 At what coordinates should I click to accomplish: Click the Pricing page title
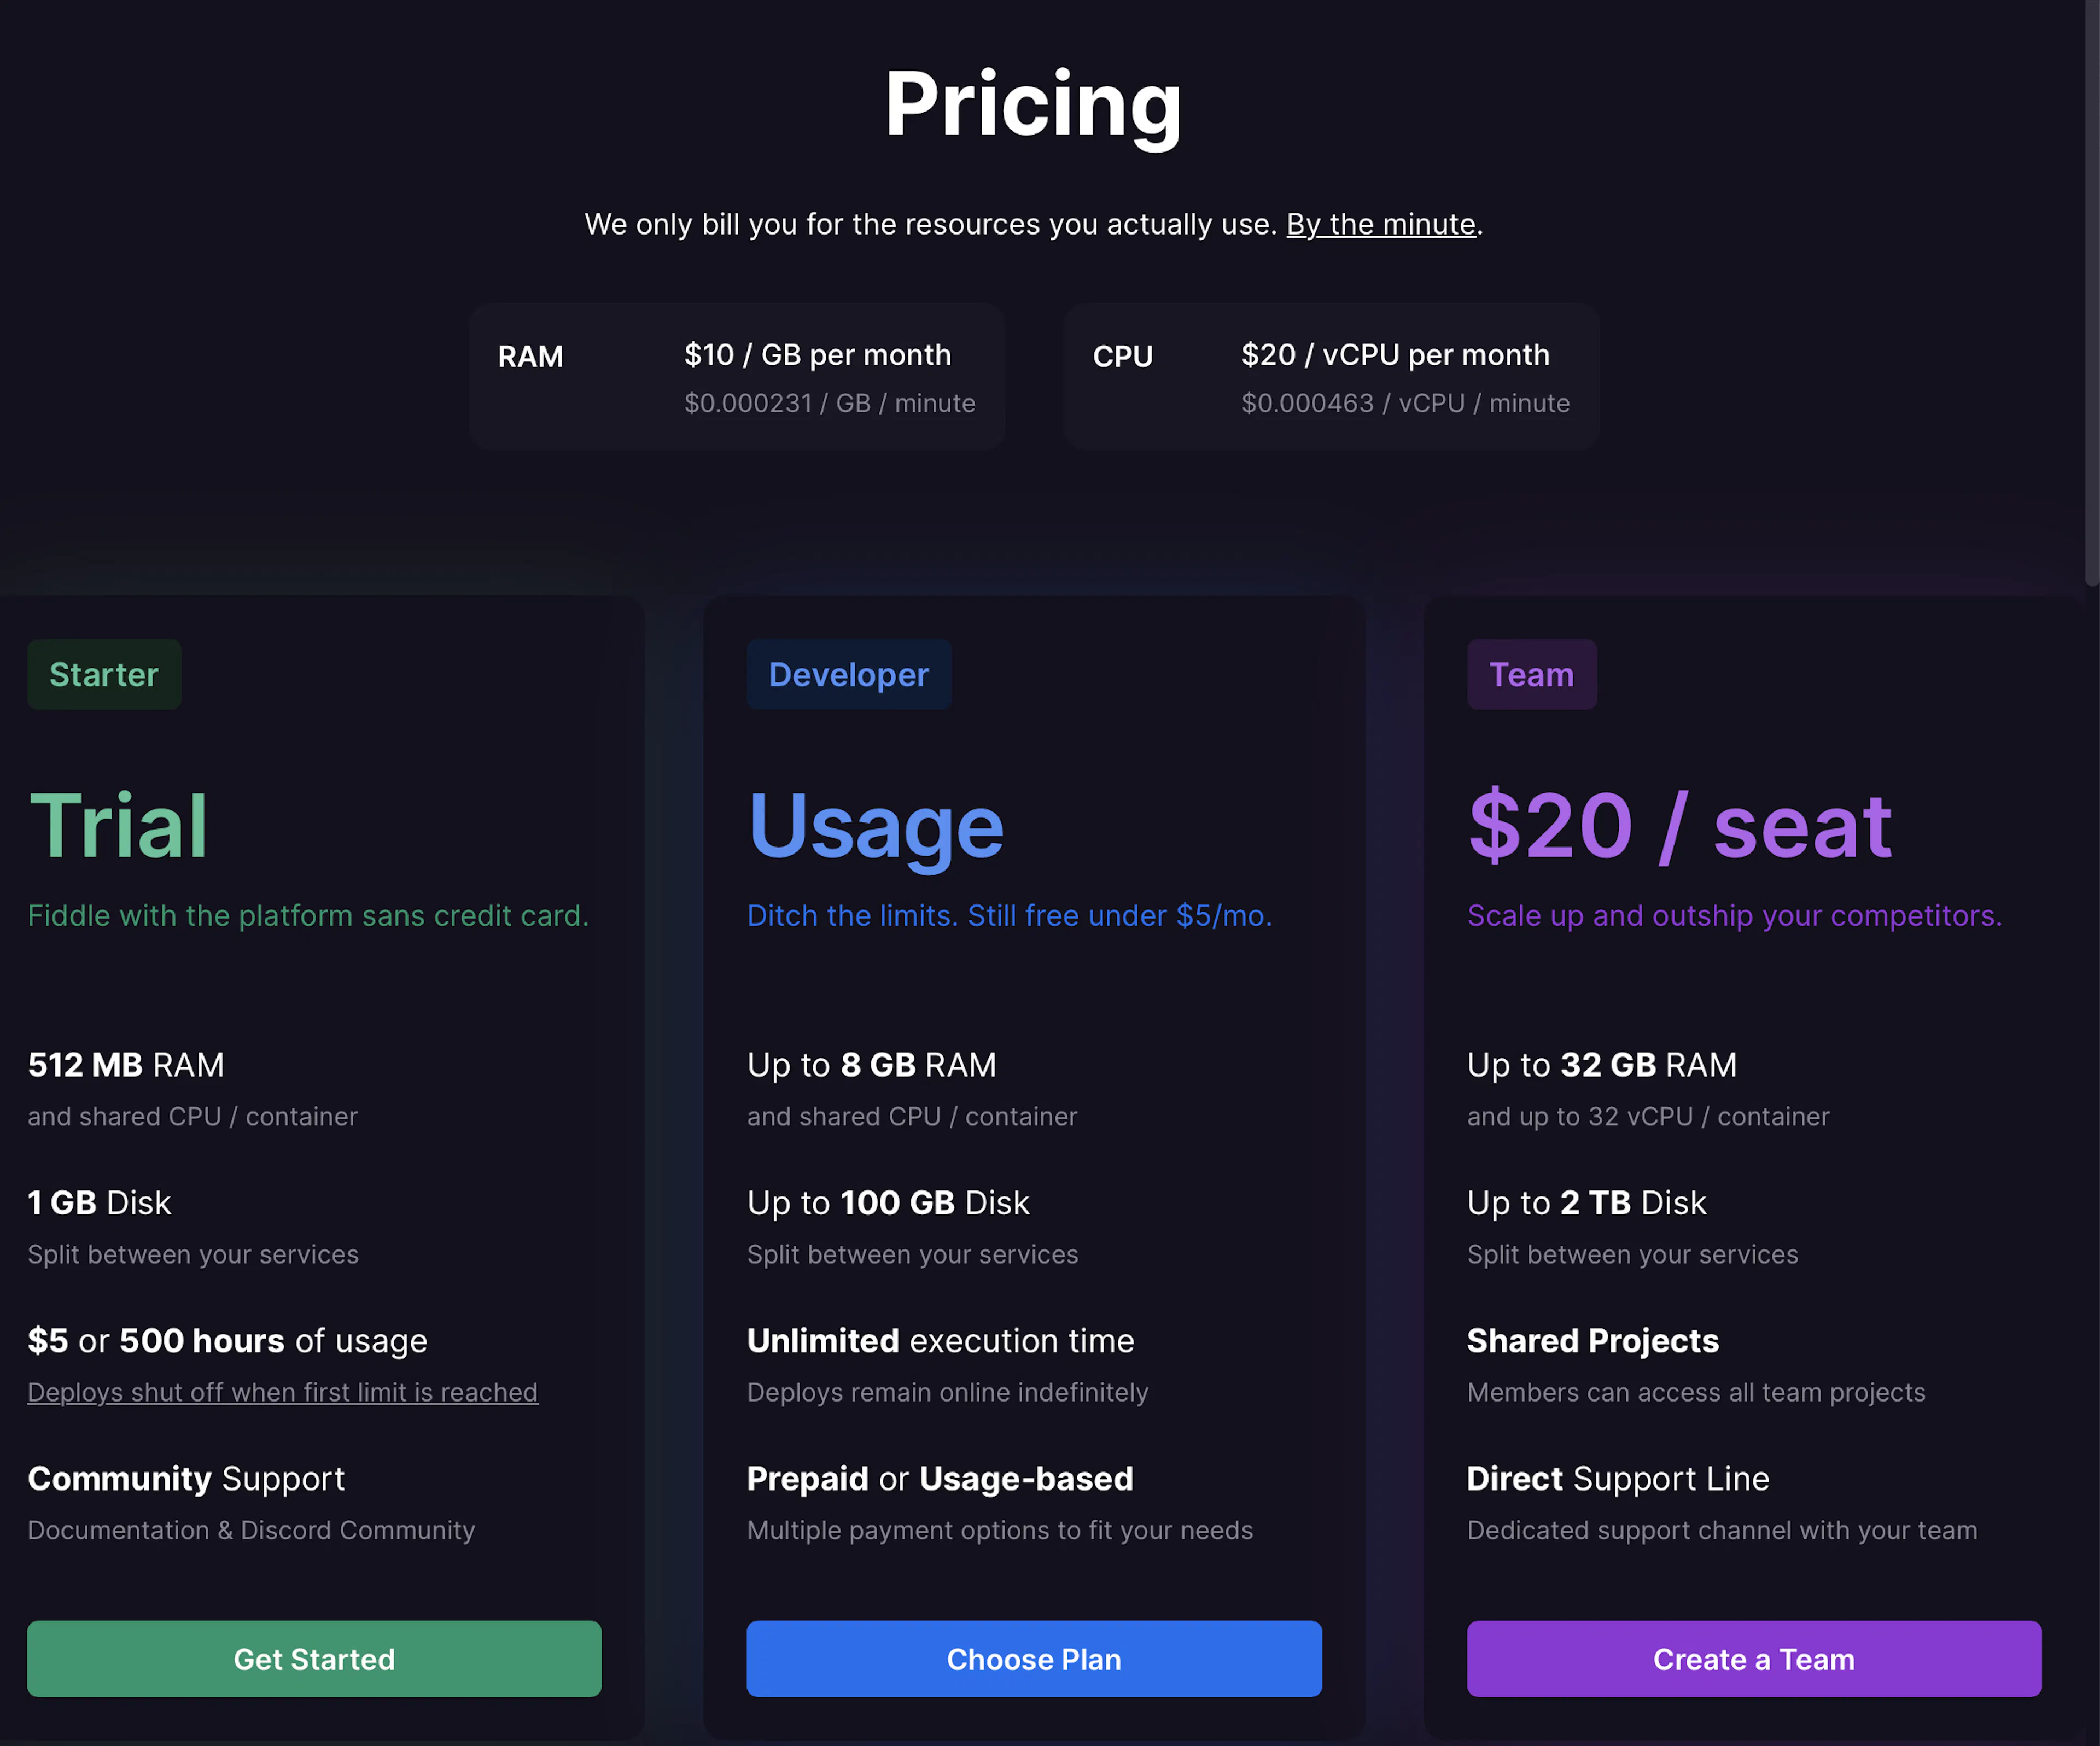click(x=1034, y=105)
